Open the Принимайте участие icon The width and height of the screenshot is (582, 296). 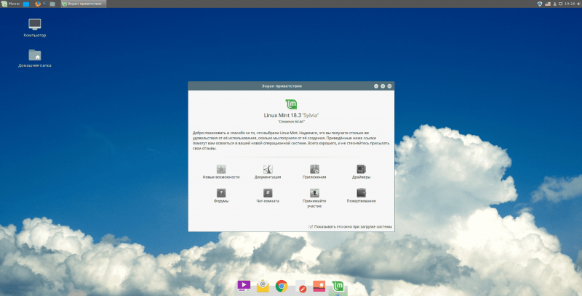tap(314, 193)
